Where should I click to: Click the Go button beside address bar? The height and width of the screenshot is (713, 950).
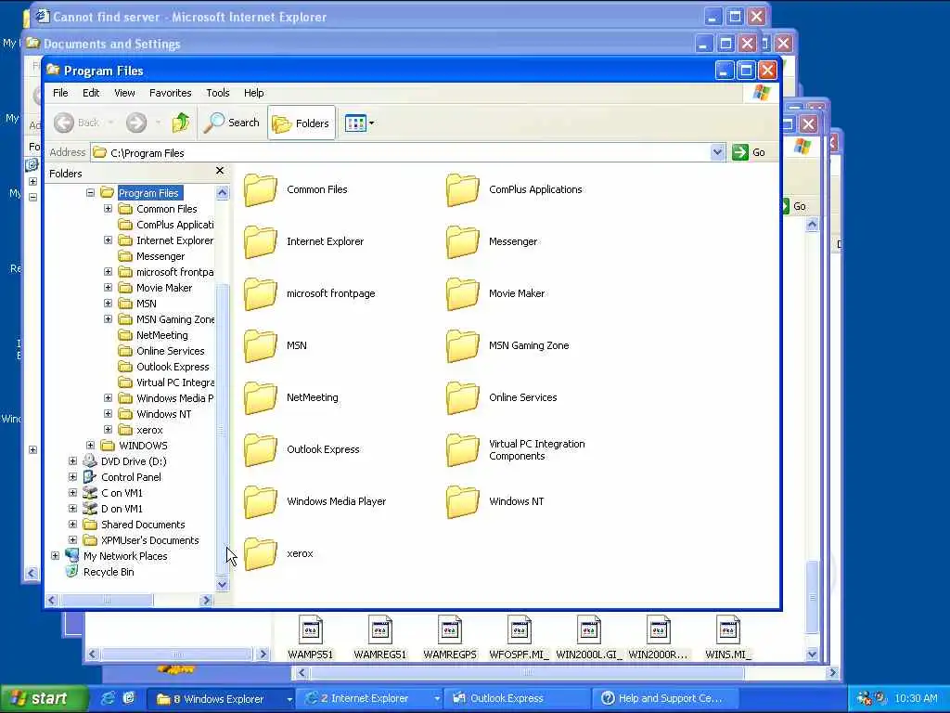749,152
